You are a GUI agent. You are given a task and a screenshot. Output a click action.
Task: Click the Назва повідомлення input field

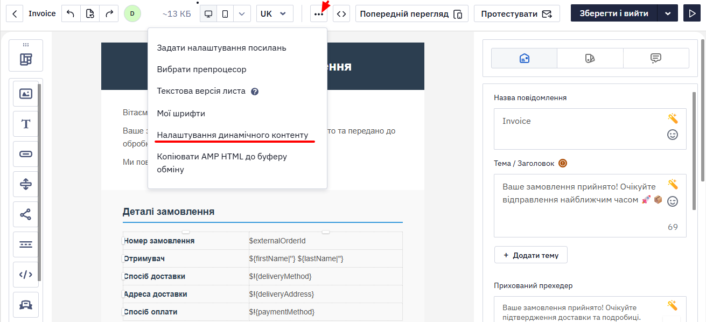pos(590,129)
